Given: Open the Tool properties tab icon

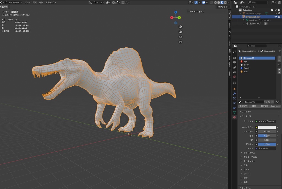Looking at the screenshot, I should tap(234, 52).
